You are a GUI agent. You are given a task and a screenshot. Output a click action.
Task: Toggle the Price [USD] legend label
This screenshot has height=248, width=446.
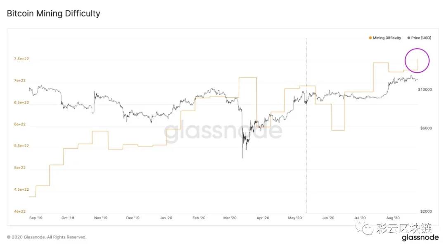[x=421, y=38]
